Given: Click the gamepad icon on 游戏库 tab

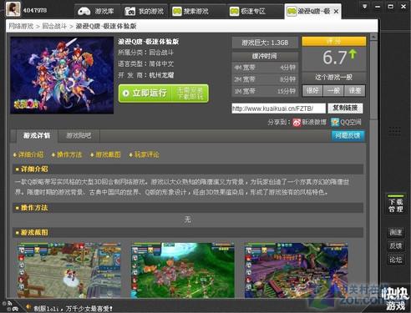Looking at the screenshot, I should (x=84, y=11).
